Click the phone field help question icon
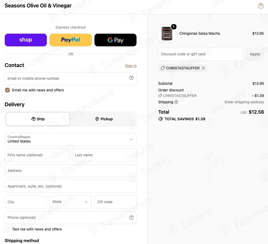268x244 pixels. (x=131, y=218)
